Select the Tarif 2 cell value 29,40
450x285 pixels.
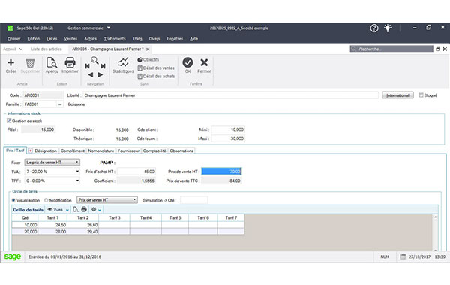pyautogui.click(x=83, y=232)
